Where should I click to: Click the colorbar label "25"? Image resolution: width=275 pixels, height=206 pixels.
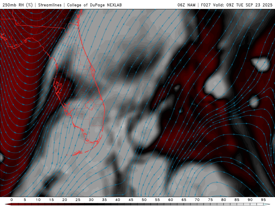coord(78,200)
